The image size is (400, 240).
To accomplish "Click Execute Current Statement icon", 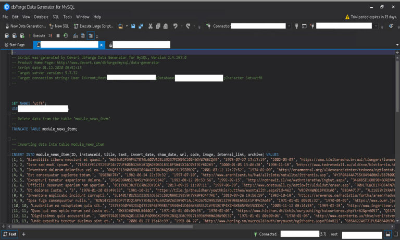I will [x=50, y=36].
